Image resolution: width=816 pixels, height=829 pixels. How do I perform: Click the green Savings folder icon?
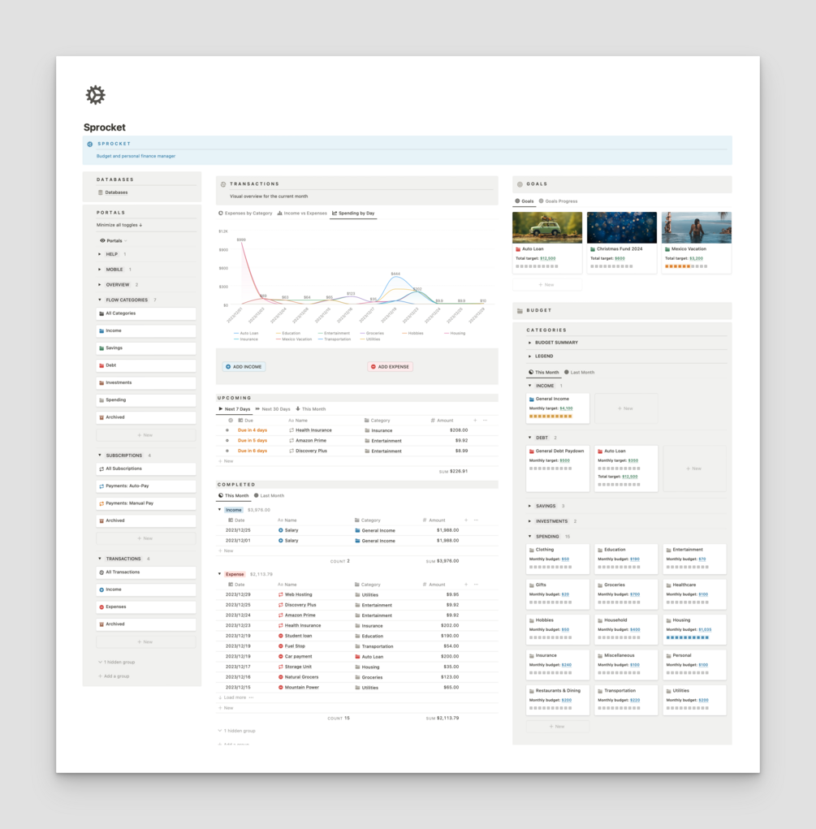[x=101, y=348]
